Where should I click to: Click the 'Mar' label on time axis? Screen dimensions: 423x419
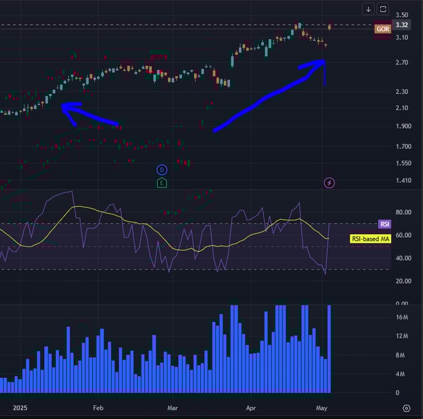pos(173,408)
